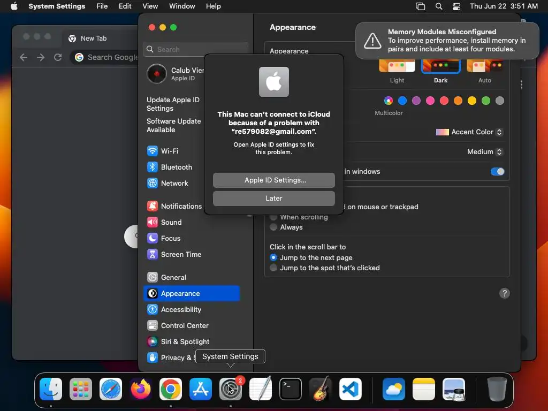Choose the Light appearance thumbnail
The height and width of the screenshot is (411, 548).
click(x=397, y=66)
